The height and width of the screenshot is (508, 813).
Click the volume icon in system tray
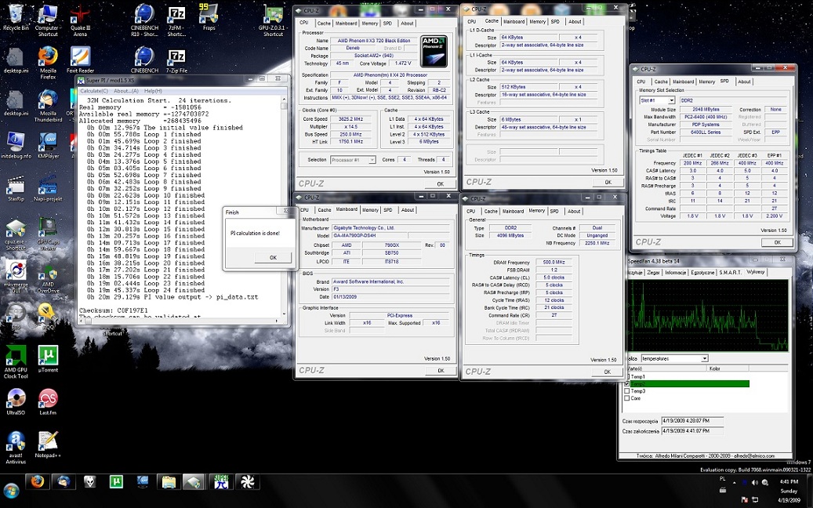pos(754,482)
